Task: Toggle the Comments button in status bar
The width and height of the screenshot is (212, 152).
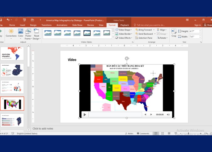Action: (143, 133)
